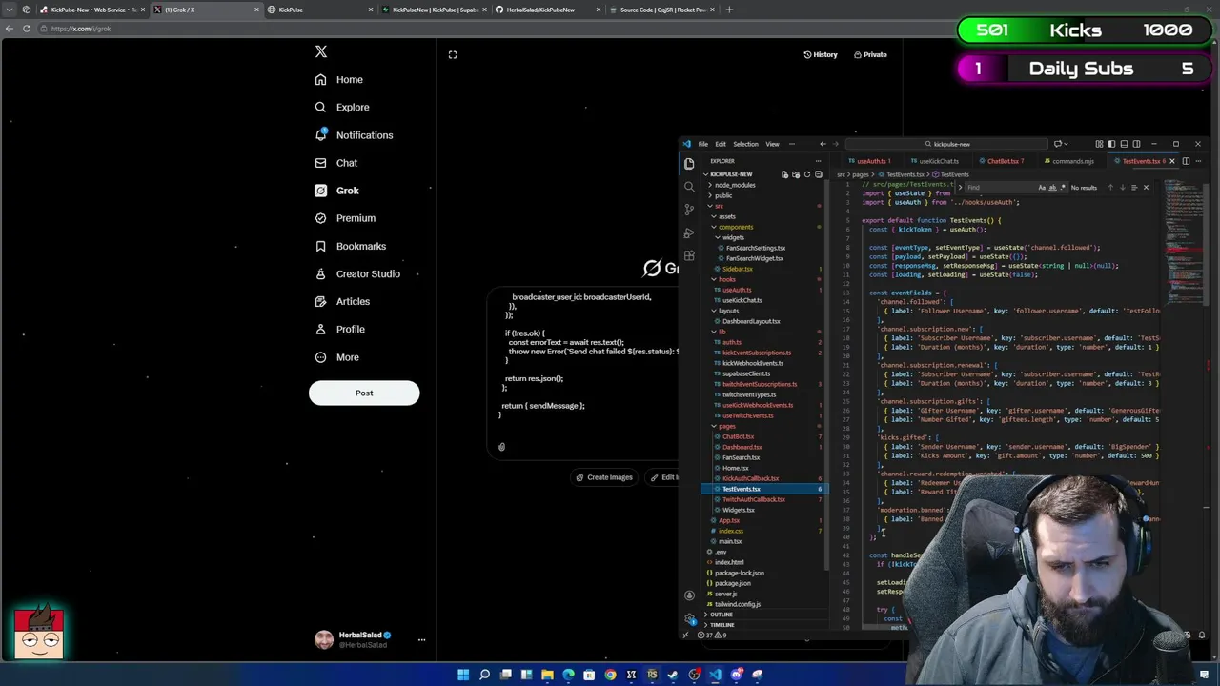Open Explorer view in activity bar
The height and width of the screenshot is (686, 1220).
[689, 164]
